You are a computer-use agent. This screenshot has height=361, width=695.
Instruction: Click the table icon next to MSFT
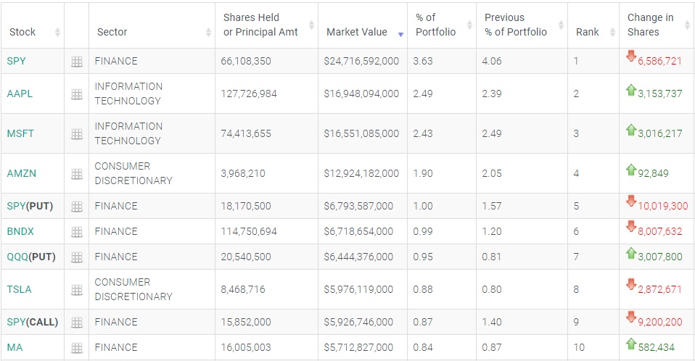point(76,134)
